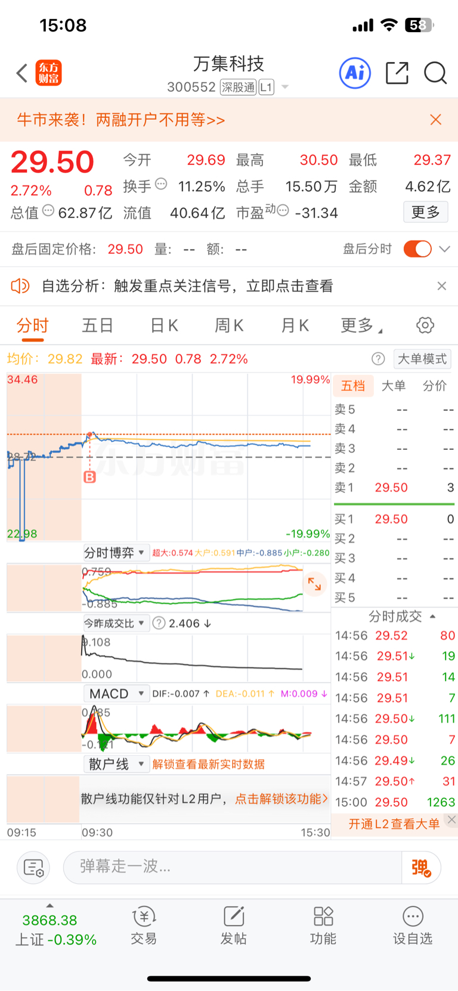Tap the B buy marker on chart

coord(89,477)
